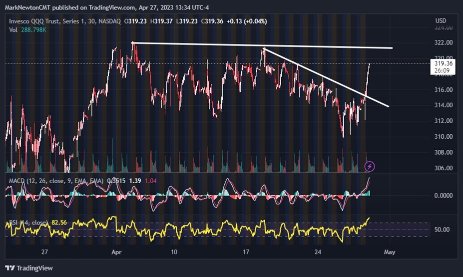Click the O319.23 open price value
Viewport: 463px width, 277px height.
pyautogui.click(x=135, y=21)
